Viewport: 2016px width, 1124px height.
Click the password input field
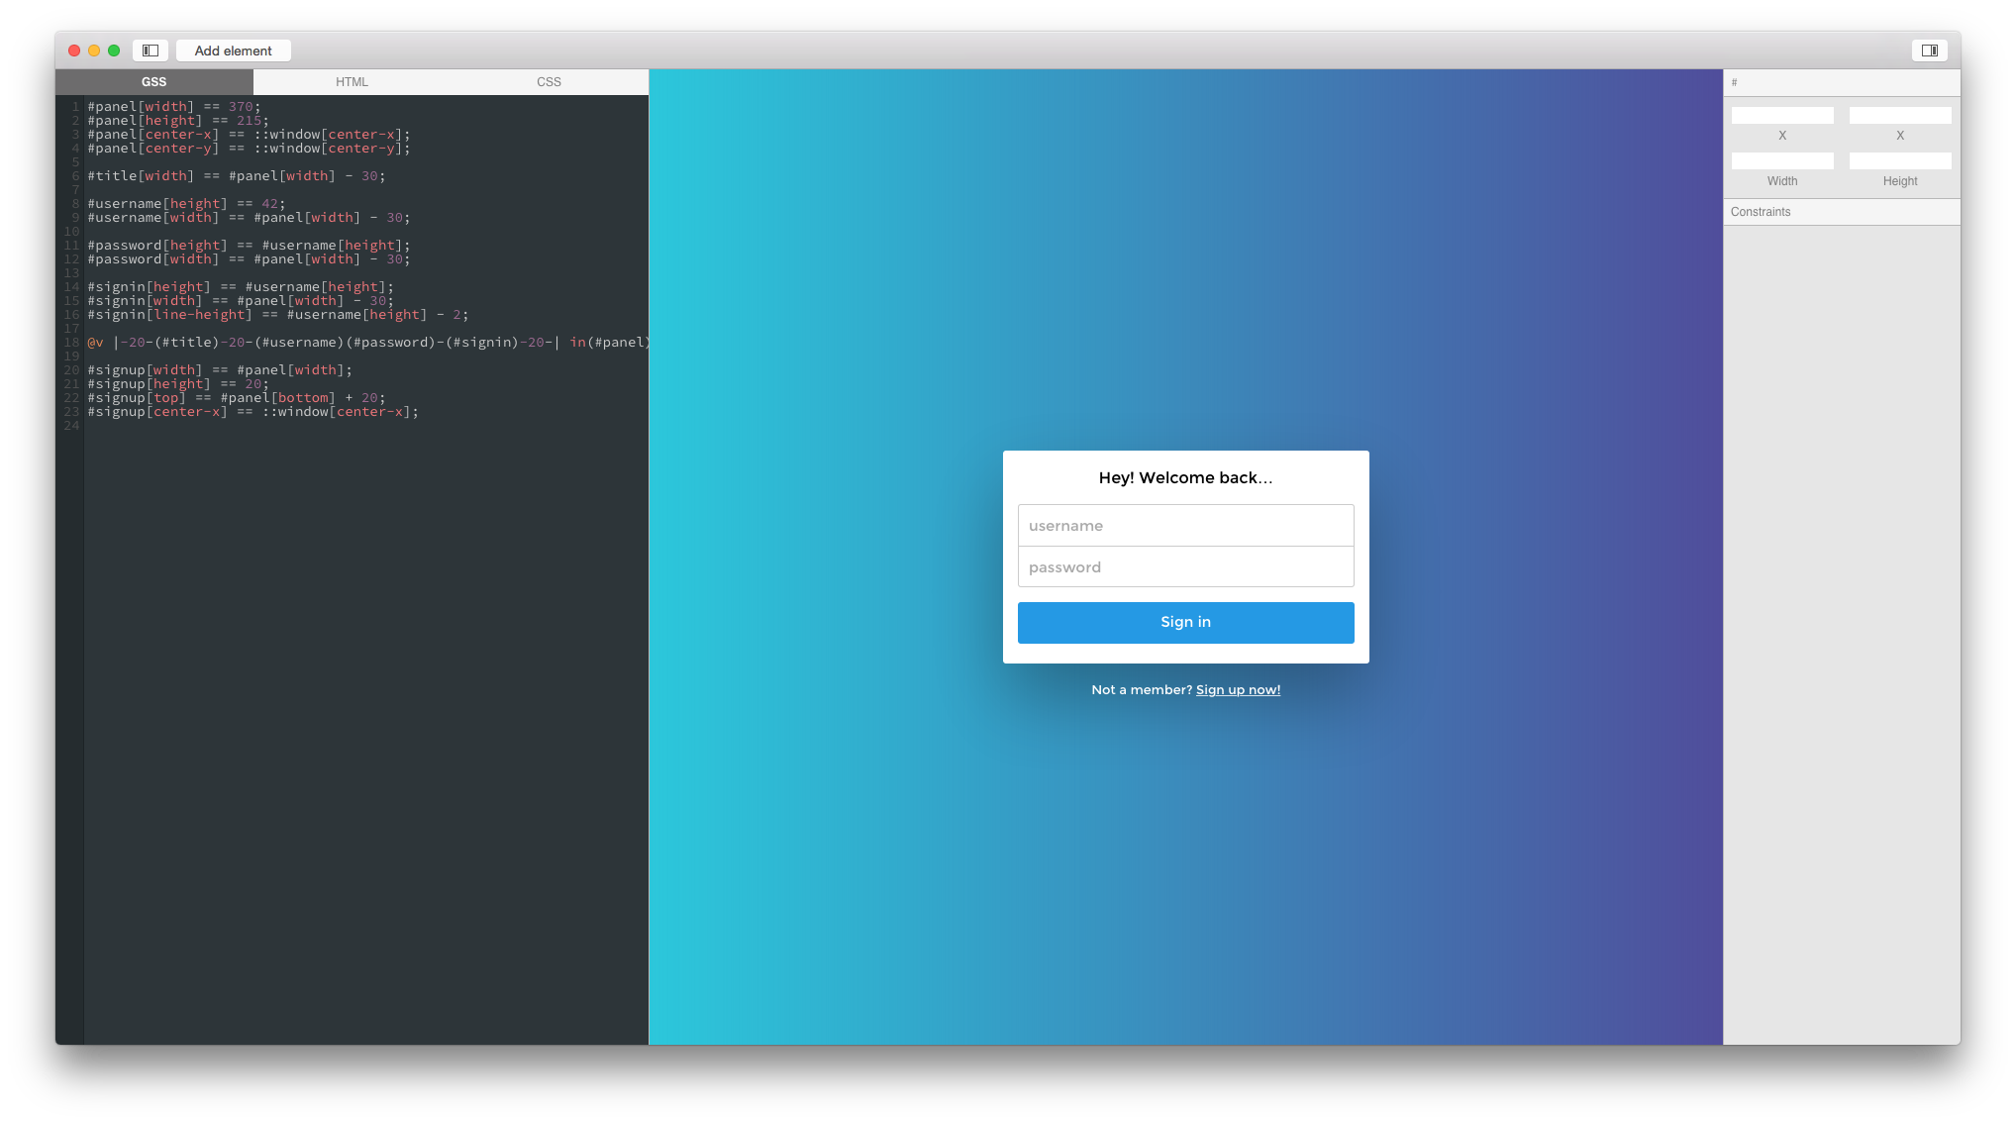coord(1185,567)
